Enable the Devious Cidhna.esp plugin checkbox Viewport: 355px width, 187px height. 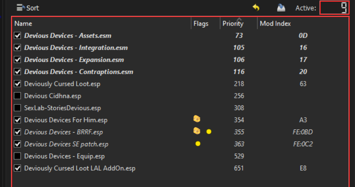18,96
